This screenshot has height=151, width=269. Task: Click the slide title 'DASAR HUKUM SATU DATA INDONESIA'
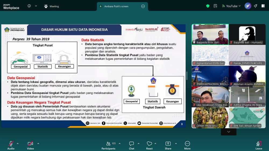75,30
